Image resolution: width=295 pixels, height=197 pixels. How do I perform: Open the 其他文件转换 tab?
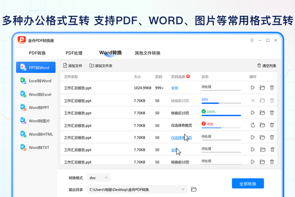tap(147, 53)
